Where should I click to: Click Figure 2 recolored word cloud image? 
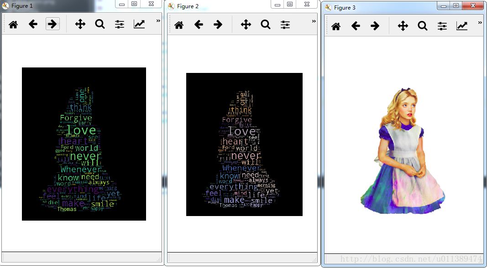pos(245,144)
